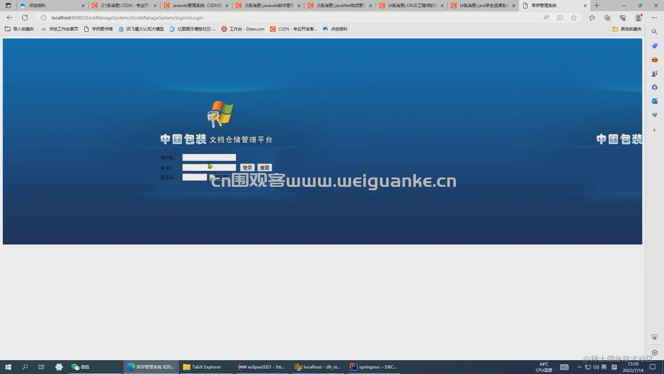Expand hidden icons in the system tray

[579, 367]
